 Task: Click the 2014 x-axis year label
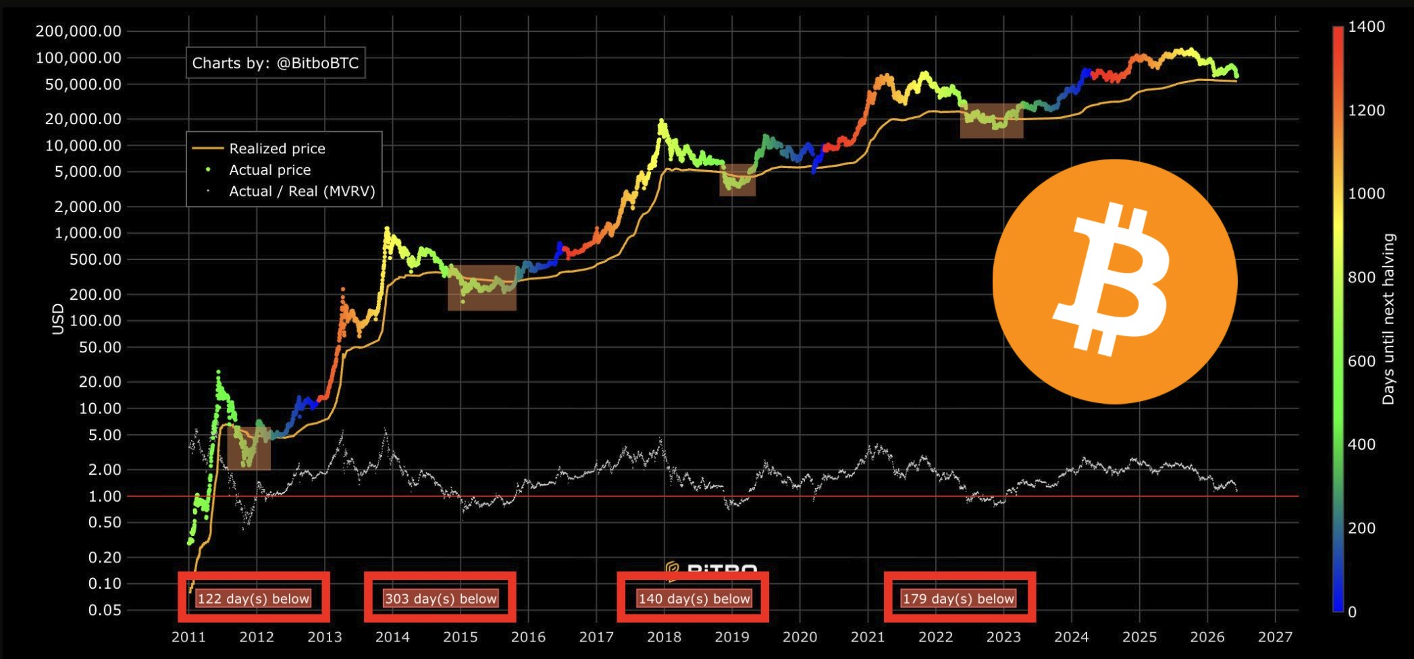click(392, 637)
